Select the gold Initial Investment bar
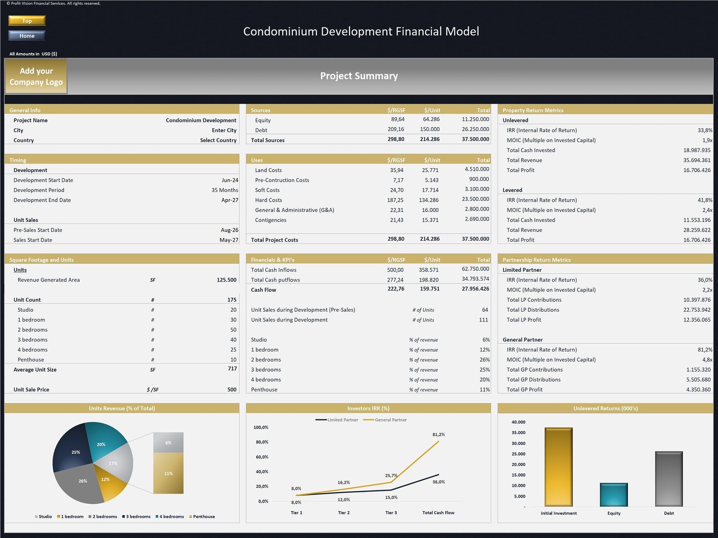This screenshot has height=538, width=718. point(558,467)
